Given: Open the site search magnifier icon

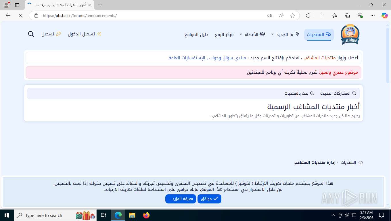Looking at the screenshot, I should click(31, 34).
